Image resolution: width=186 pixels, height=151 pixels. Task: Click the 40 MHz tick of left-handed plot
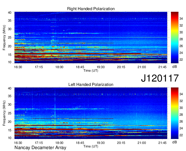[10, 88]
